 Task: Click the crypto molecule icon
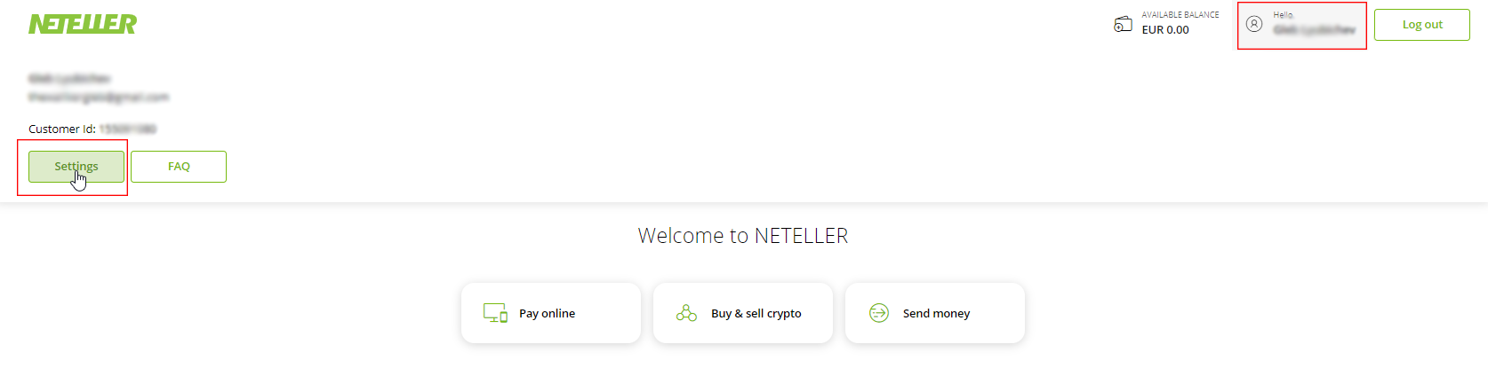tap(686, 313)
